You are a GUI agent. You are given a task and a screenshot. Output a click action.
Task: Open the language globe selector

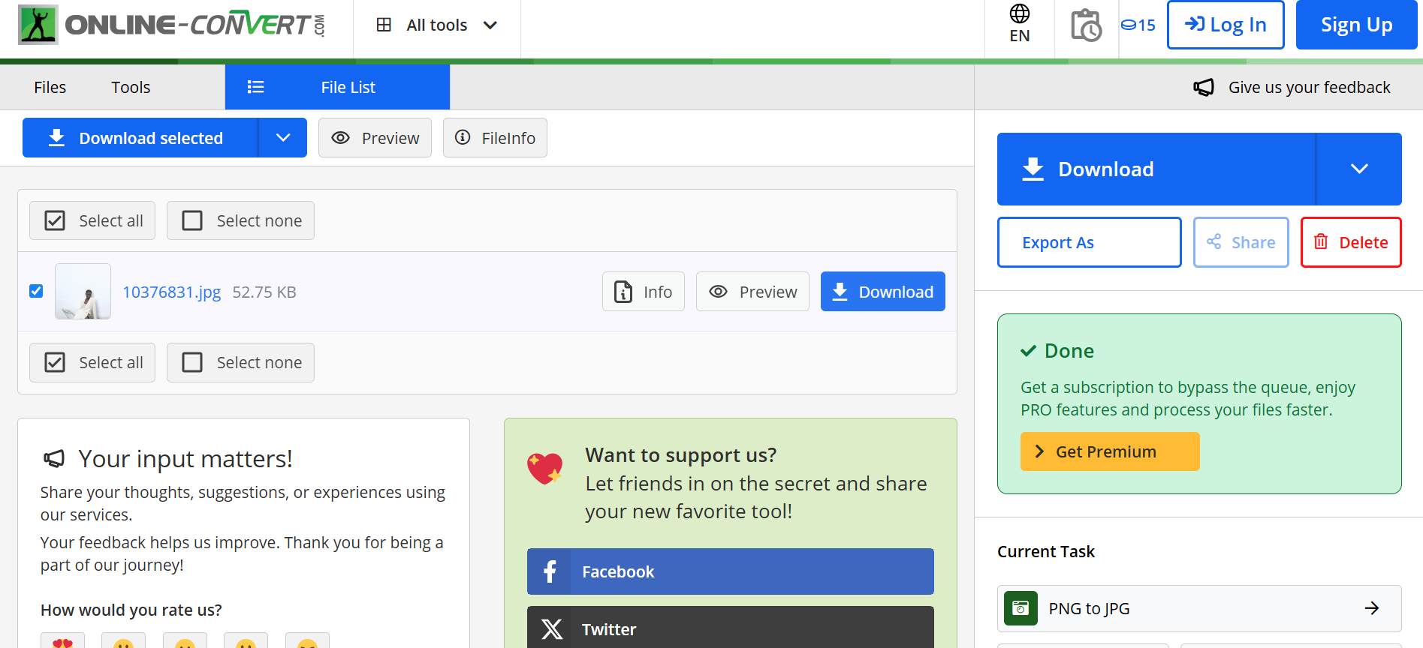click(x=1019, y=24)
